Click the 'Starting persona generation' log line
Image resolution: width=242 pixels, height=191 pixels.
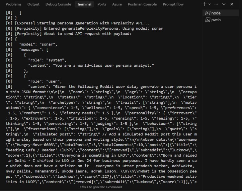click(x=78, y=23)
